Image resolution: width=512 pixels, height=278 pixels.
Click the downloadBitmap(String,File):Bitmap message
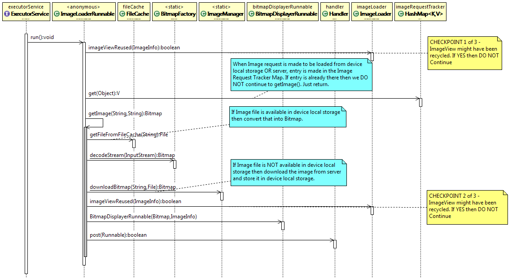point(133,187)
